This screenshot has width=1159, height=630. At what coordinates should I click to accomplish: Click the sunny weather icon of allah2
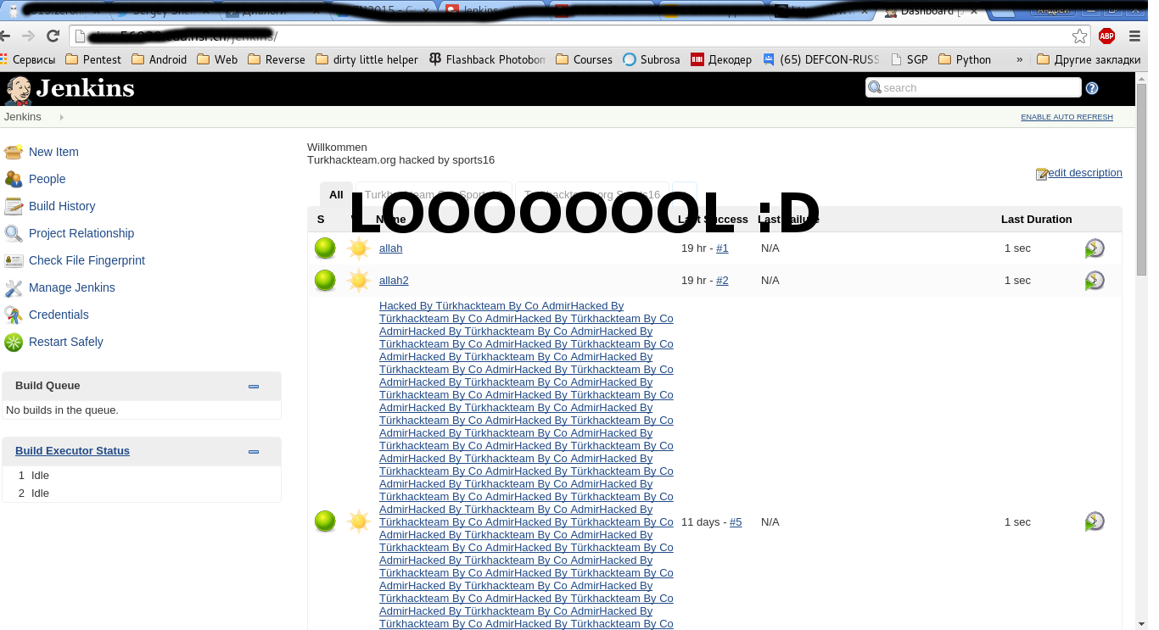359,281
